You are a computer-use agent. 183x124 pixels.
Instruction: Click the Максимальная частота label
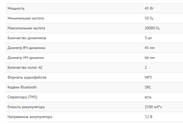[x=26, y=28]
